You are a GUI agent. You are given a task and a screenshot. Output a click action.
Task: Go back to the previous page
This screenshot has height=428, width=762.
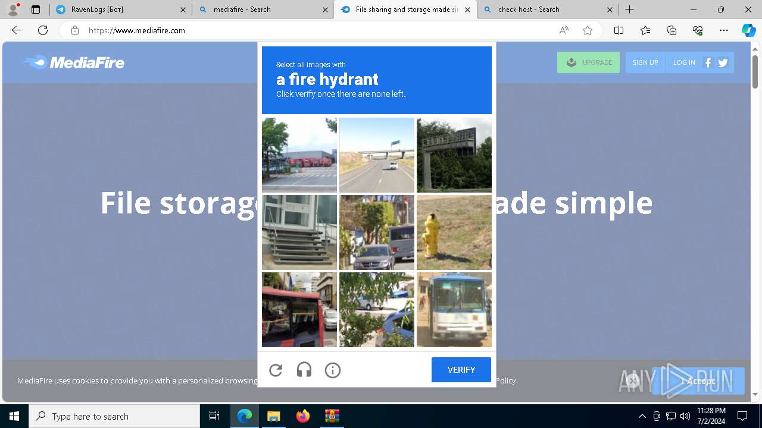point(17,30)
